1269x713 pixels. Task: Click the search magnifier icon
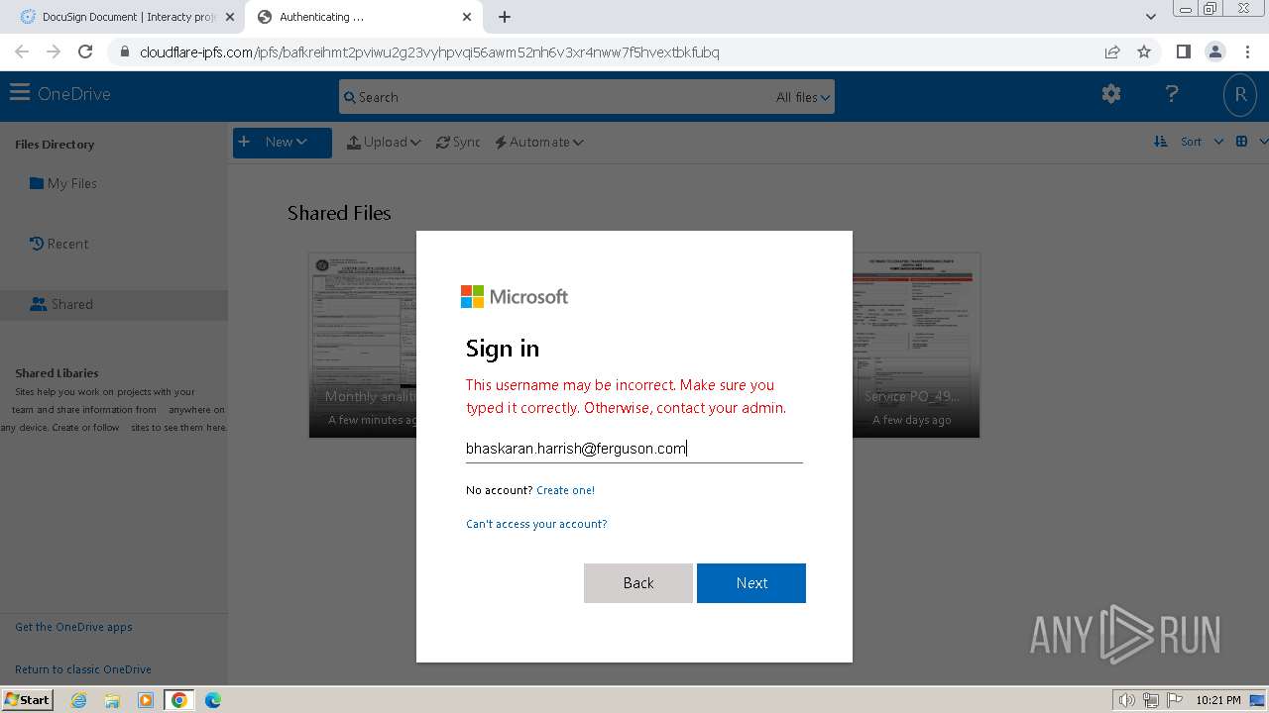pyautogui.click(x=349, y=97)
